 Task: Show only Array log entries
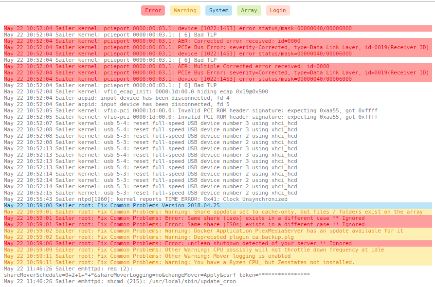pyautogui.click(x=249, y=11)
